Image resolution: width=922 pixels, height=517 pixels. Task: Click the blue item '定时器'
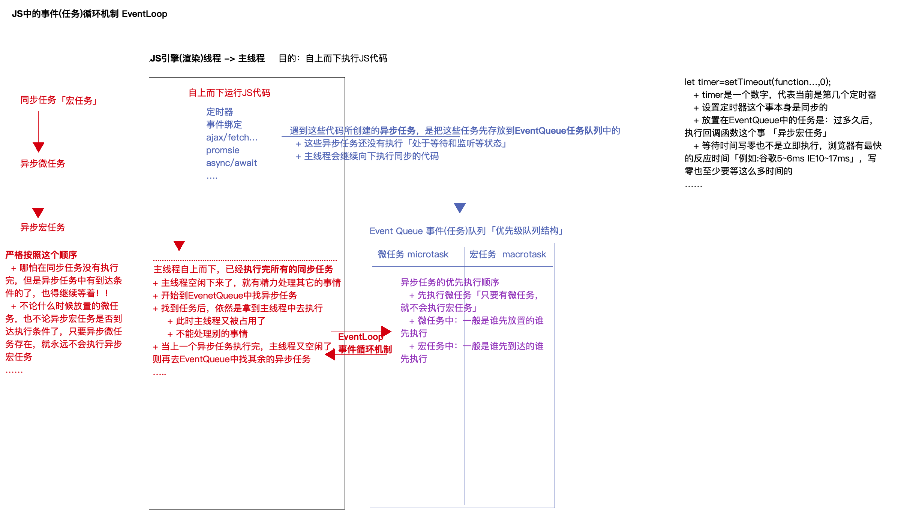point(220,112)
